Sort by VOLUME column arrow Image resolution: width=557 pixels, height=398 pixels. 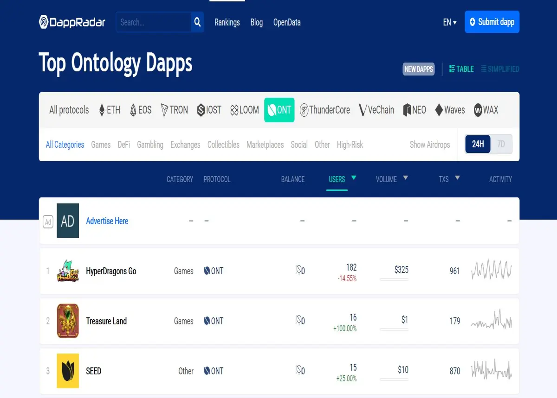point(405,177)
